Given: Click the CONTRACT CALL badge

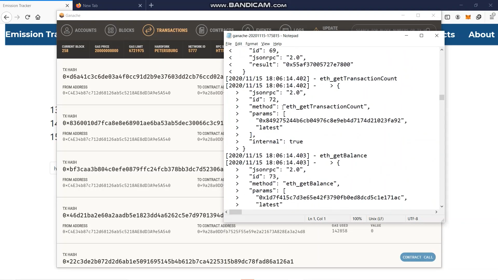Looking at the screenshot, I should click(x=418, y=257).
